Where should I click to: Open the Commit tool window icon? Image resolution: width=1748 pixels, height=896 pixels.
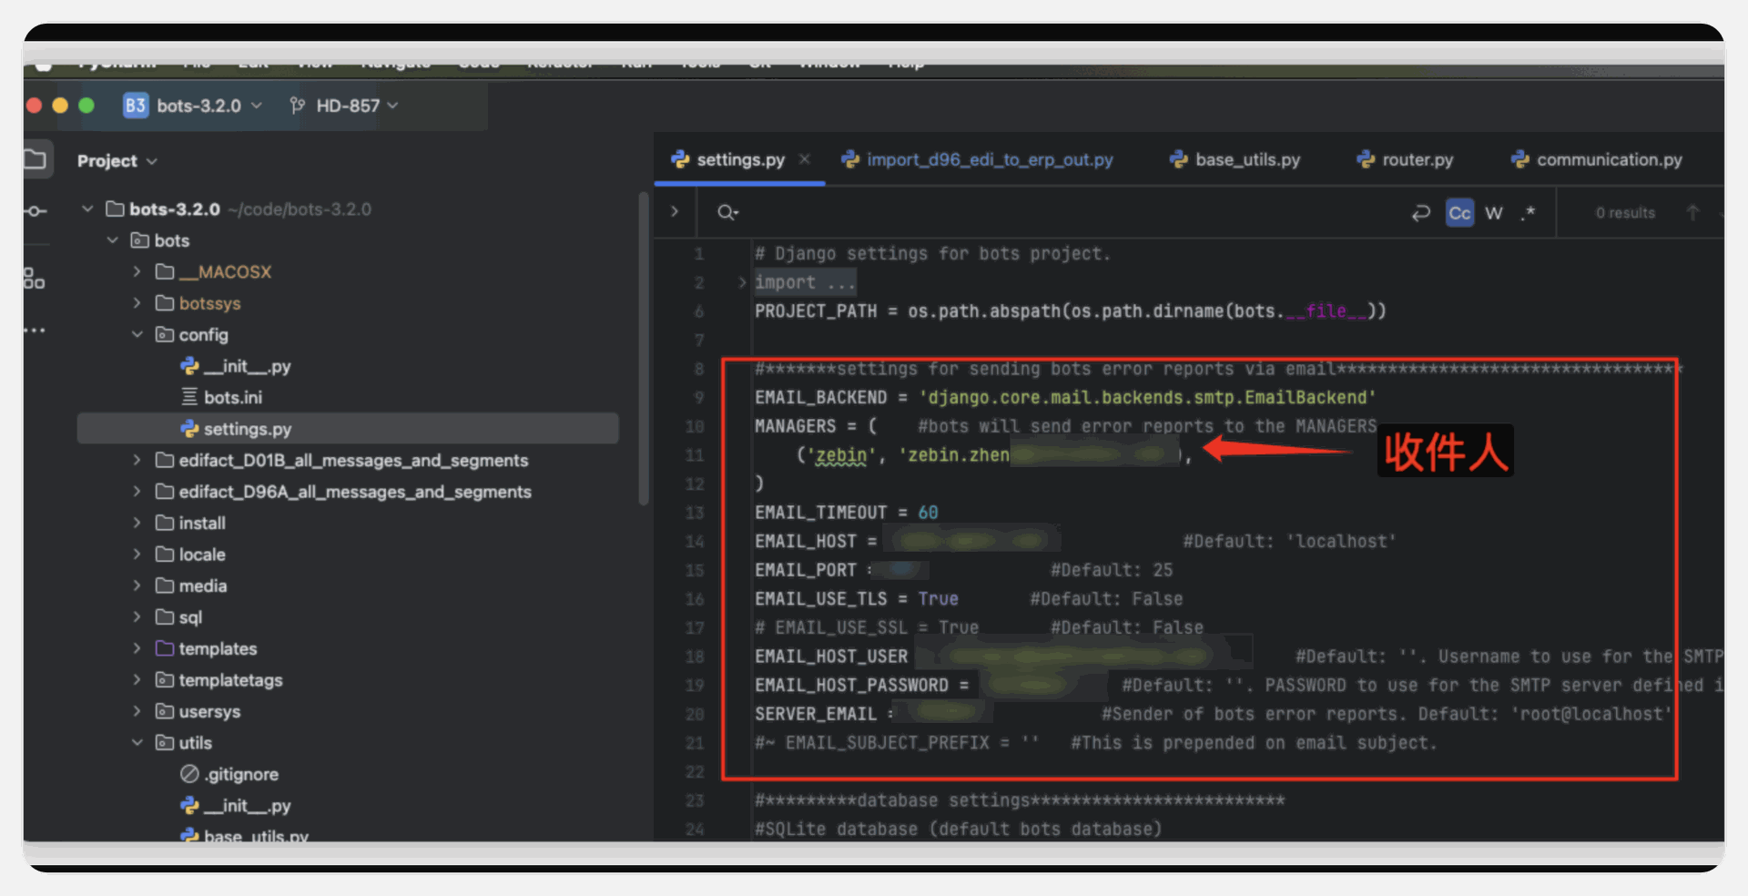(x=36, y=211)
